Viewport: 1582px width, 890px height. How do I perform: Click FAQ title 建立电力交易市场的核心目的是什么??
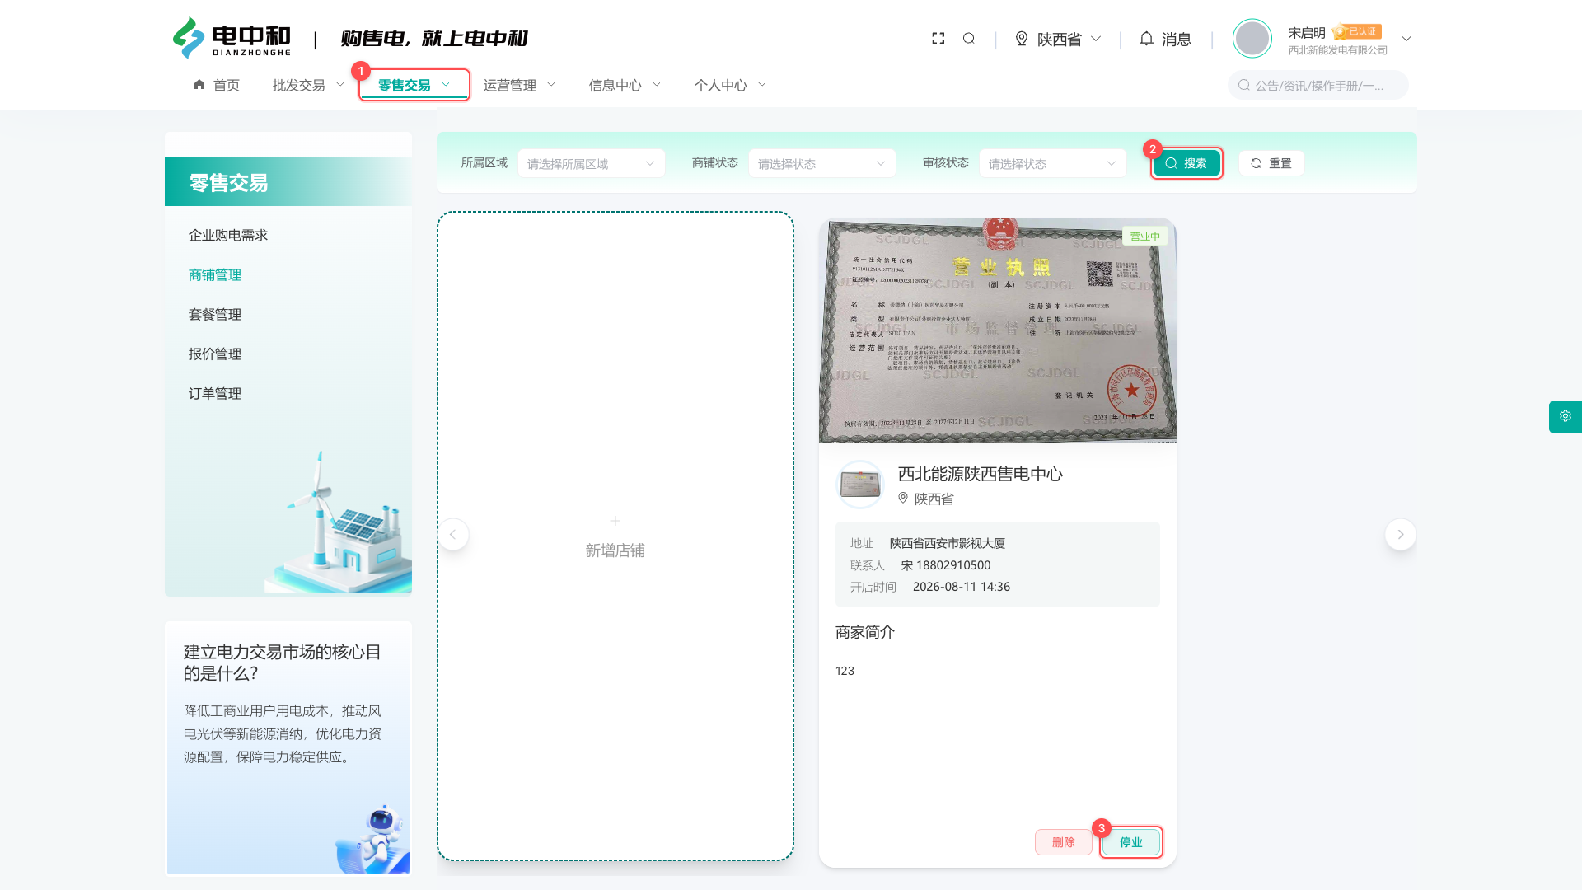(x=283, y=663)
